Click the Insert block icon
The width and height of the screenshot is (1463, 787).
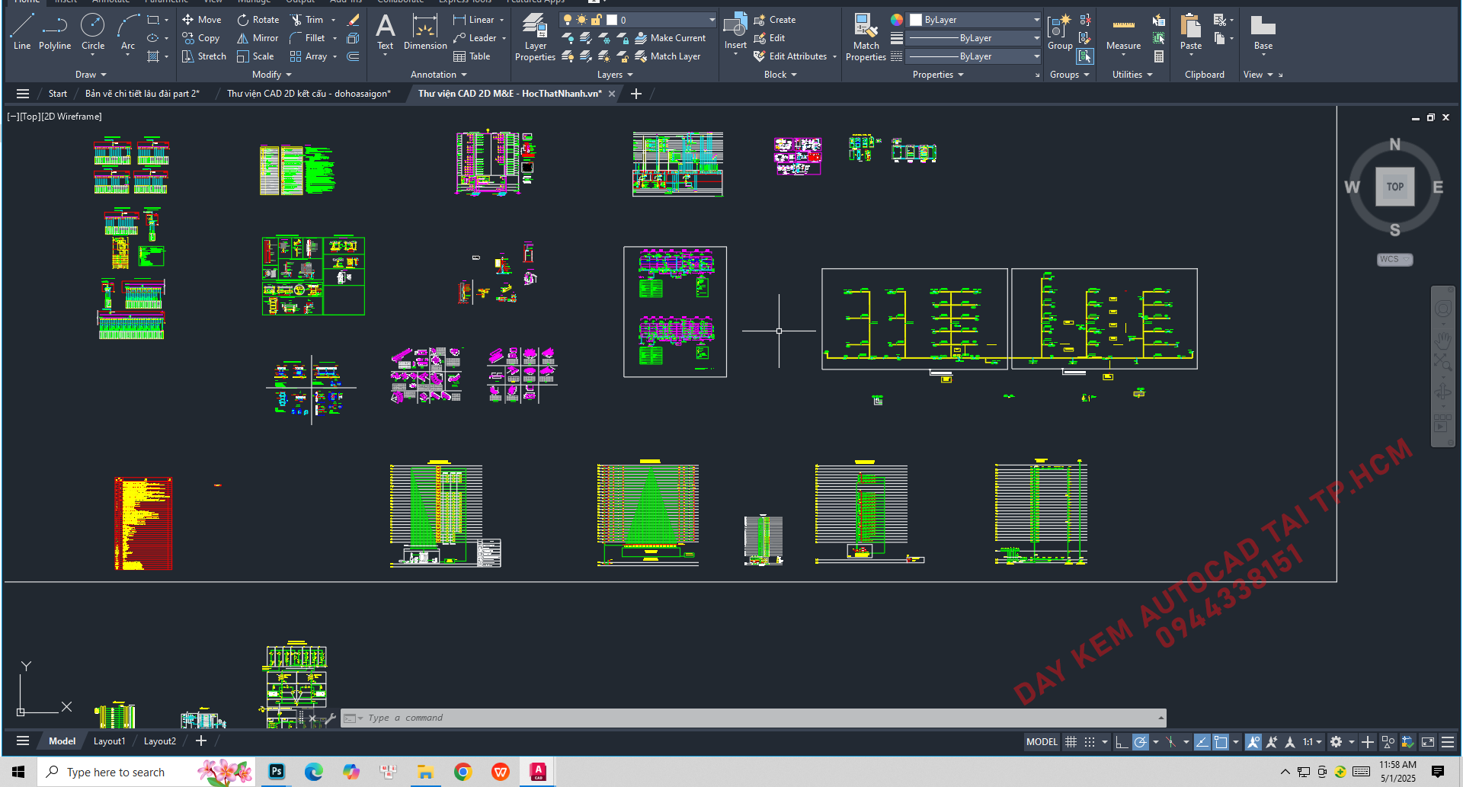[735, 32]
